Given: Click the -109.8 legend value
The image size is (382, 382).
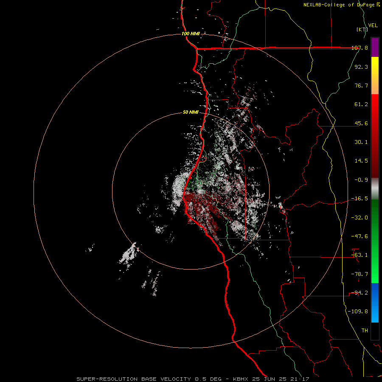Looking at the screenshot, I should click(358, 312).
